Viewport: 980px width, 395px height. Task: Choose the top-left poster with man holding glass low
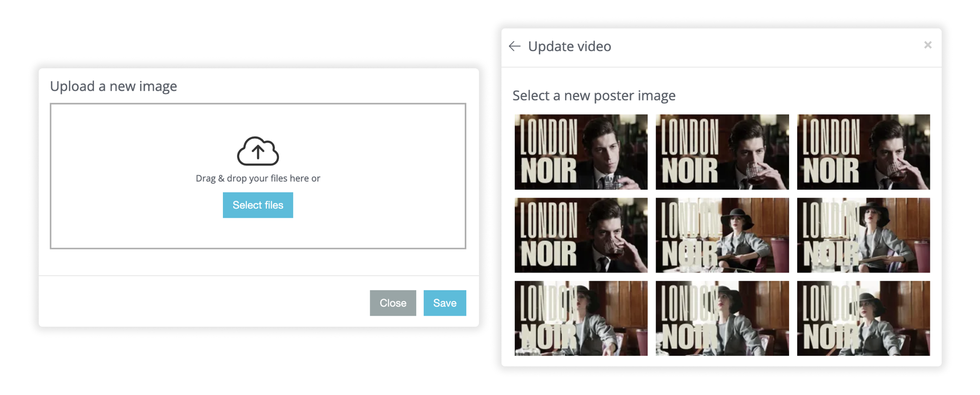coord(581,152)
